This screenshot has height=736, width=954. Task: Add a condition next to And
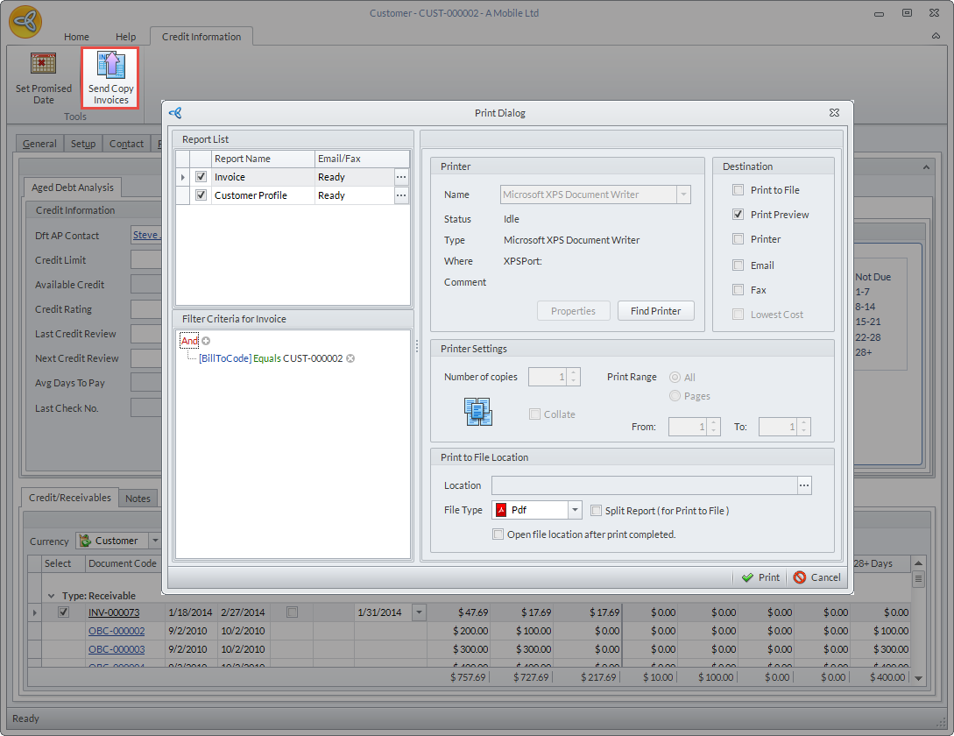(207, 341)
